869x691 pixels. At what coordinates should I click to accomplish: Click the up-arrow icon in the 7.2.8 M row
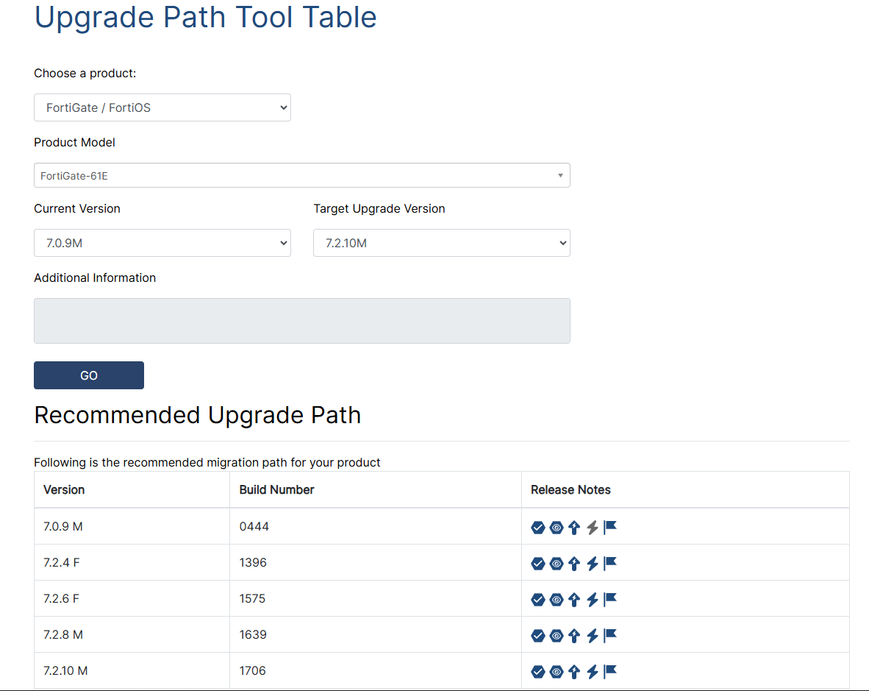(x=574, y=636)
